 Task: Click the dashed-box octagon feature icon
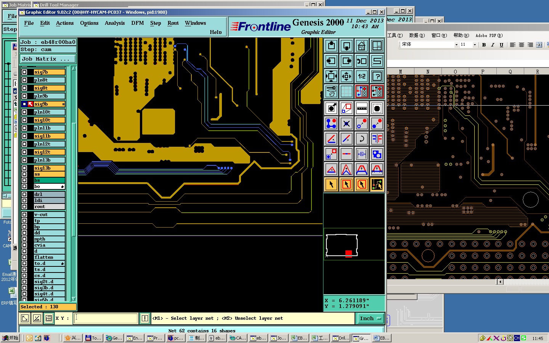(377, 108)
